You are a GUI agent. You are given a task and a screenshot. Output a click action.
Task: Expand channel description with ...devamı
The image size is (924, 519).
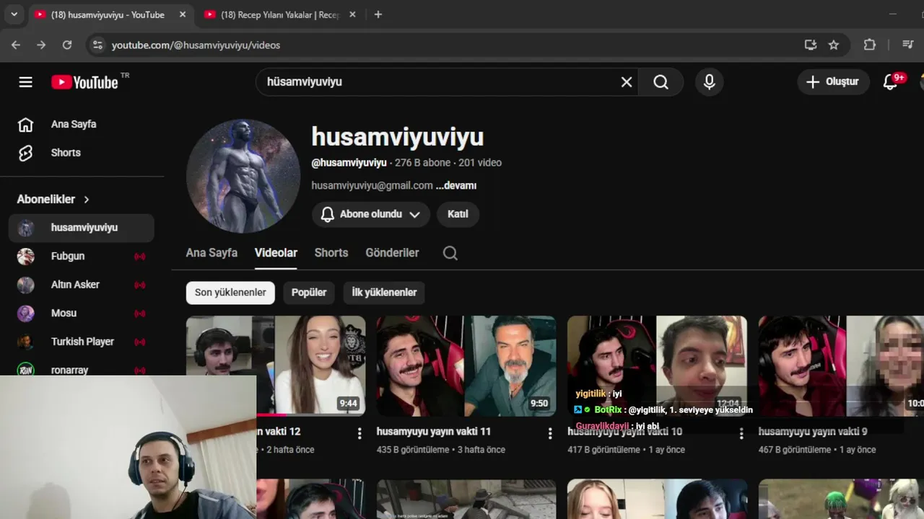(456, 185)
